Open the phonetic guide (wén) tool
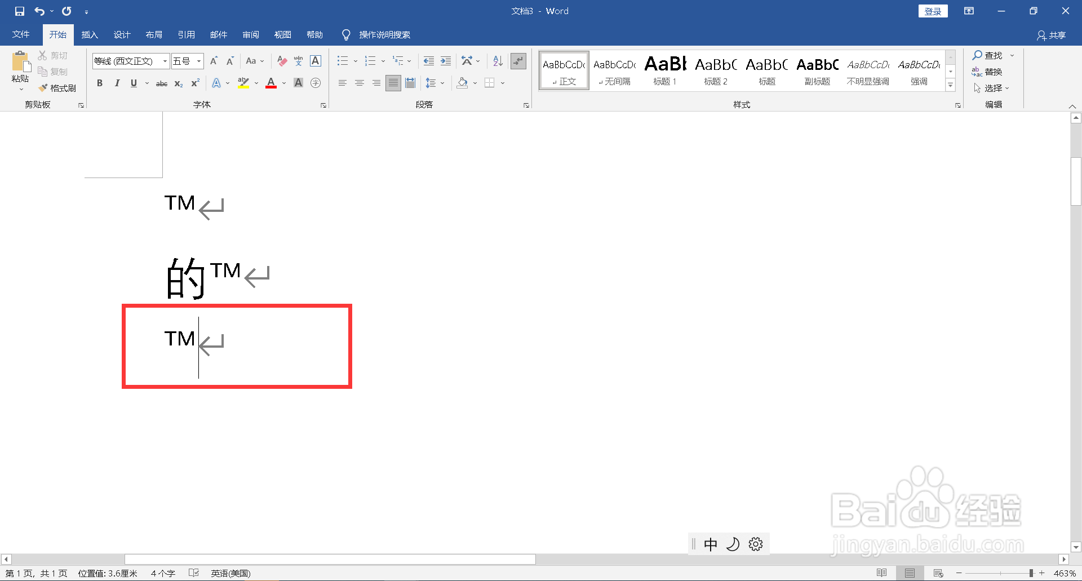Viewport: 1082px width, 581px height. (299, 61)
